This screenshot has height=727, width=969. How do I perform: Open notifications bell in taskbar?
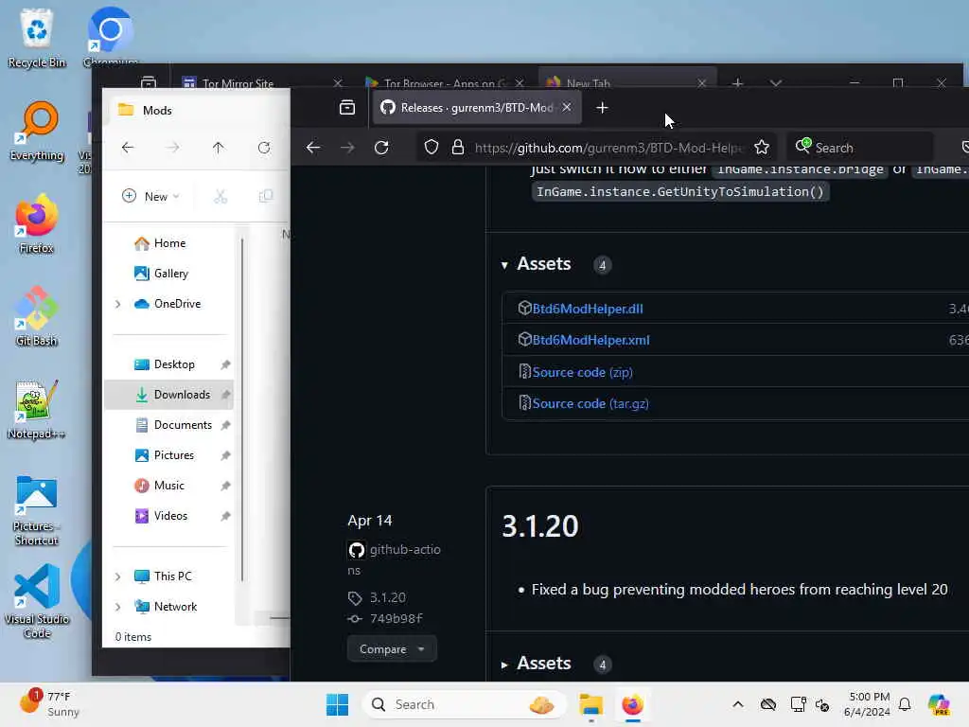click(904, 704)
